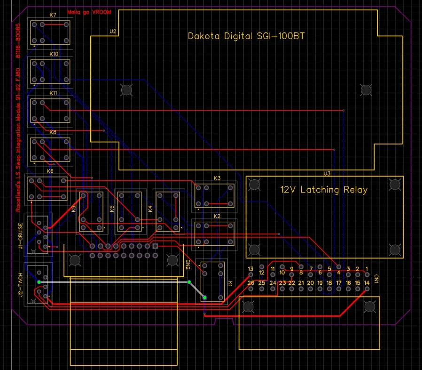This screenshot has height=370, width=422.
Task: Click the pin number 12 label
Action: coord(262,273)
